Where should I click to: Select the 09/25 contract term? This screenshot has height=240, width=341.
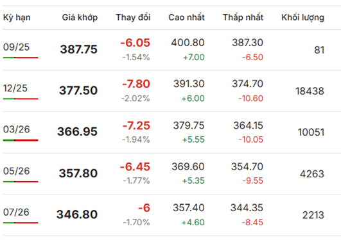tap(16, 47)
